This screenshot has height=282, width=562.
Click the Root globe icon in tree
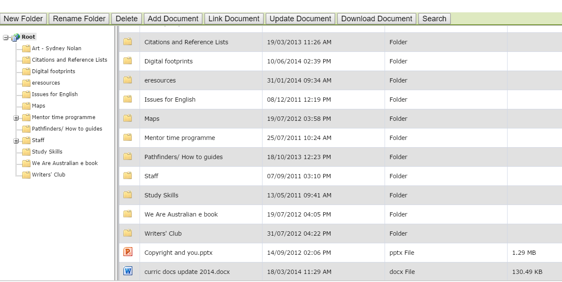[x=16, y=37]
